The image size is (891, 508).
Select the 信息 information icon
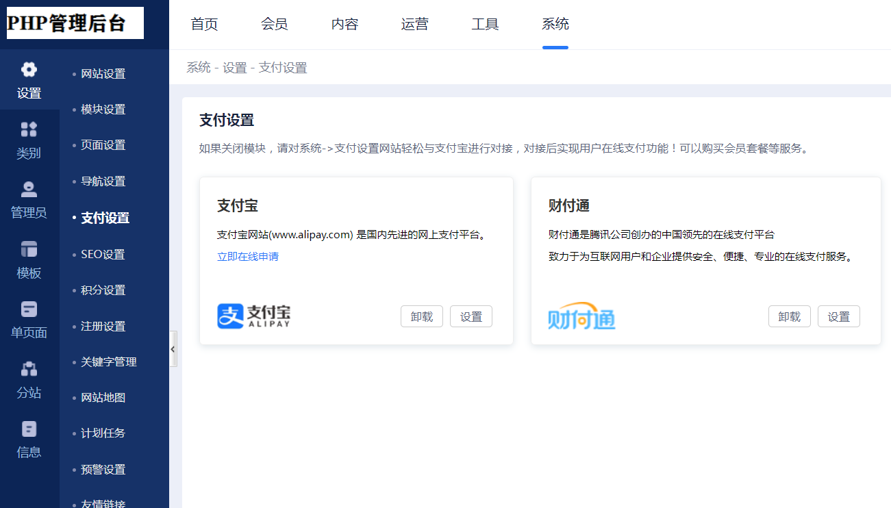click(x=29, y=440)
